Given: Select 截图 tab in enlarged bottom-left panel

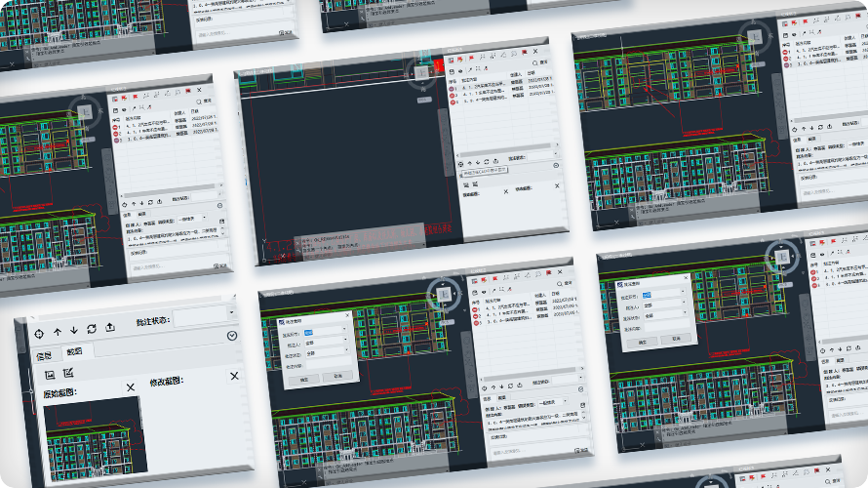Looking at the screenshot, I should click(75, 351).
